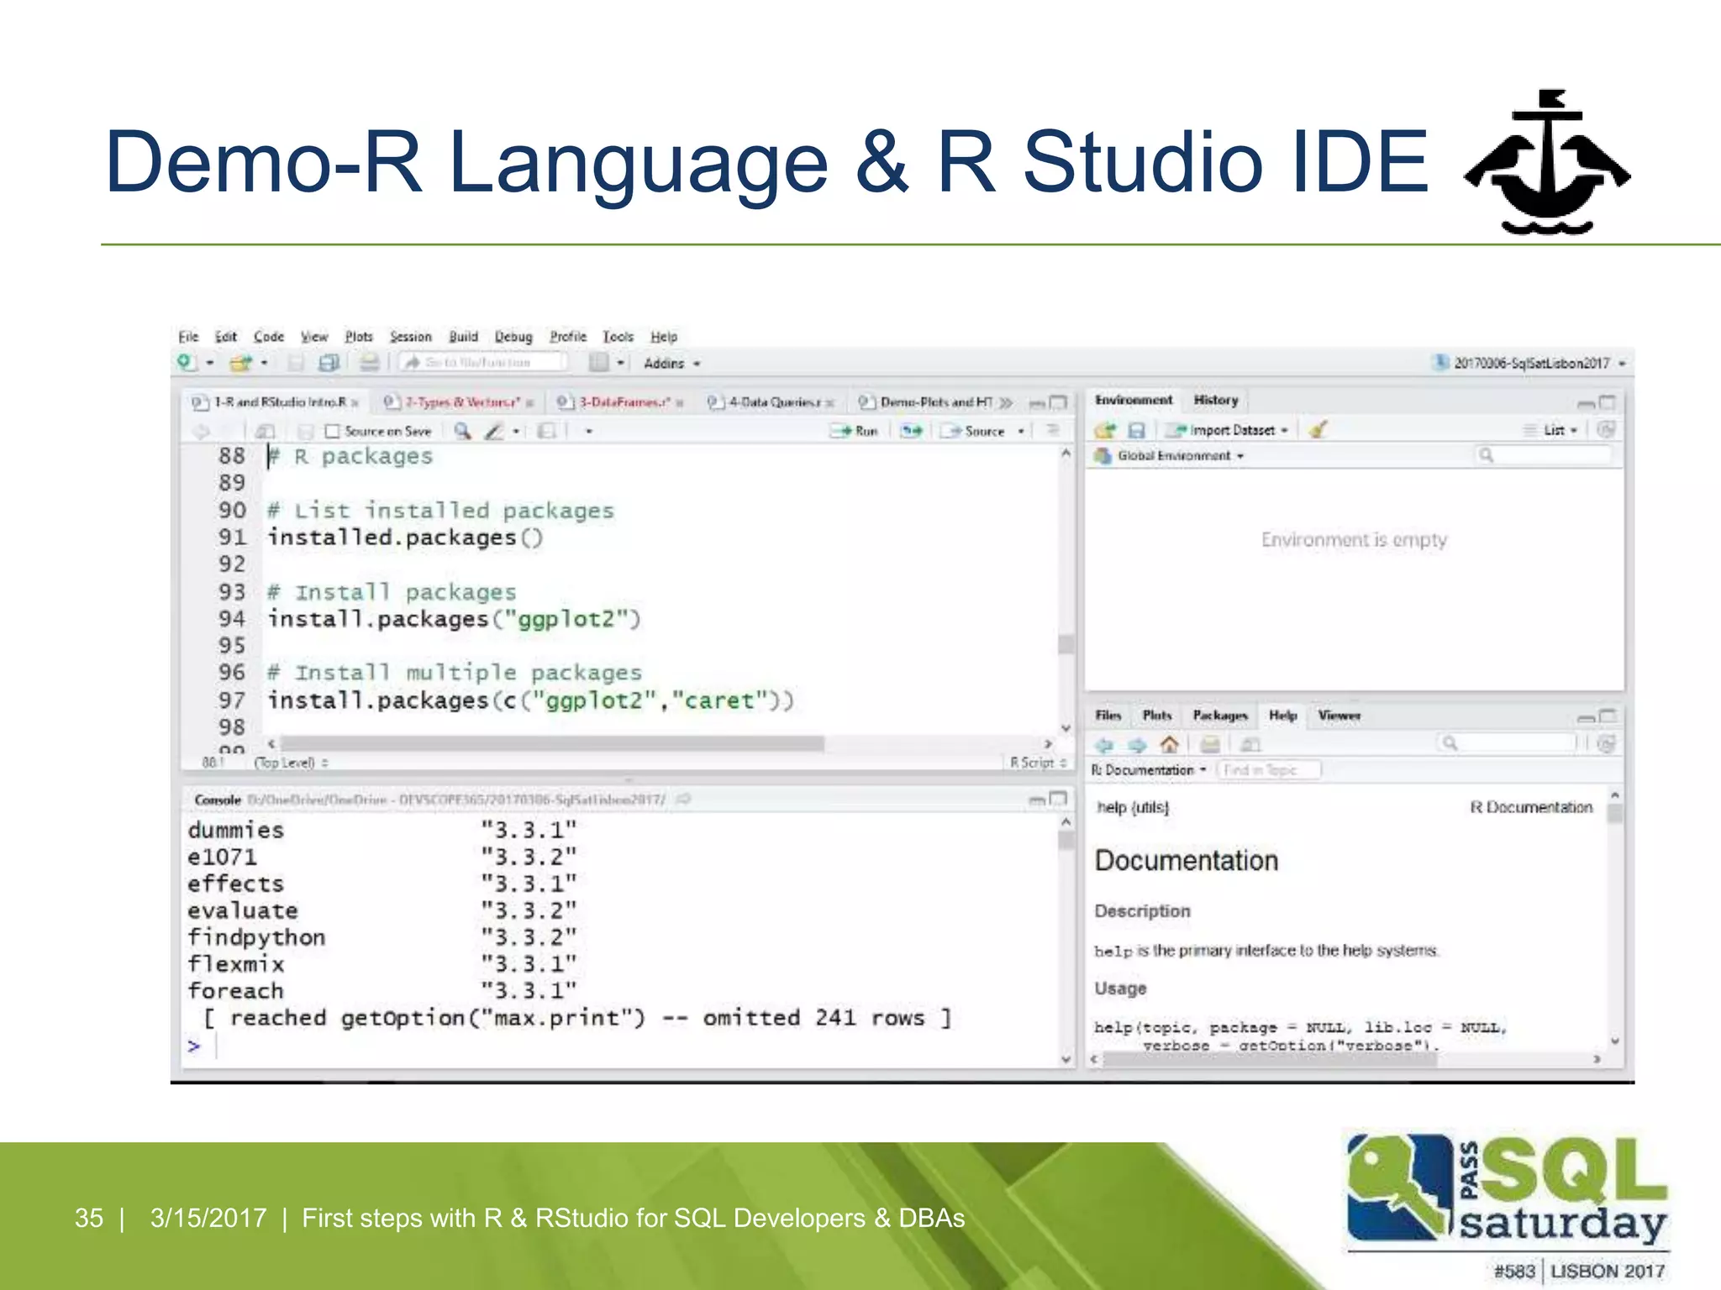Switch to the 2-Types & Vectors.r tab
The width and height of the screenshot is (1721, 1290).
[x=459, y=402]
